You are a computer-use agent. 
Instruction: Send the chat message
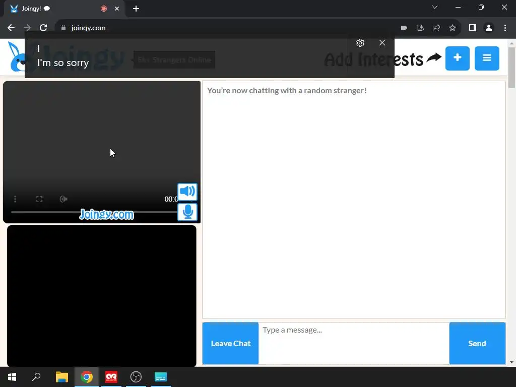[477, 343]
